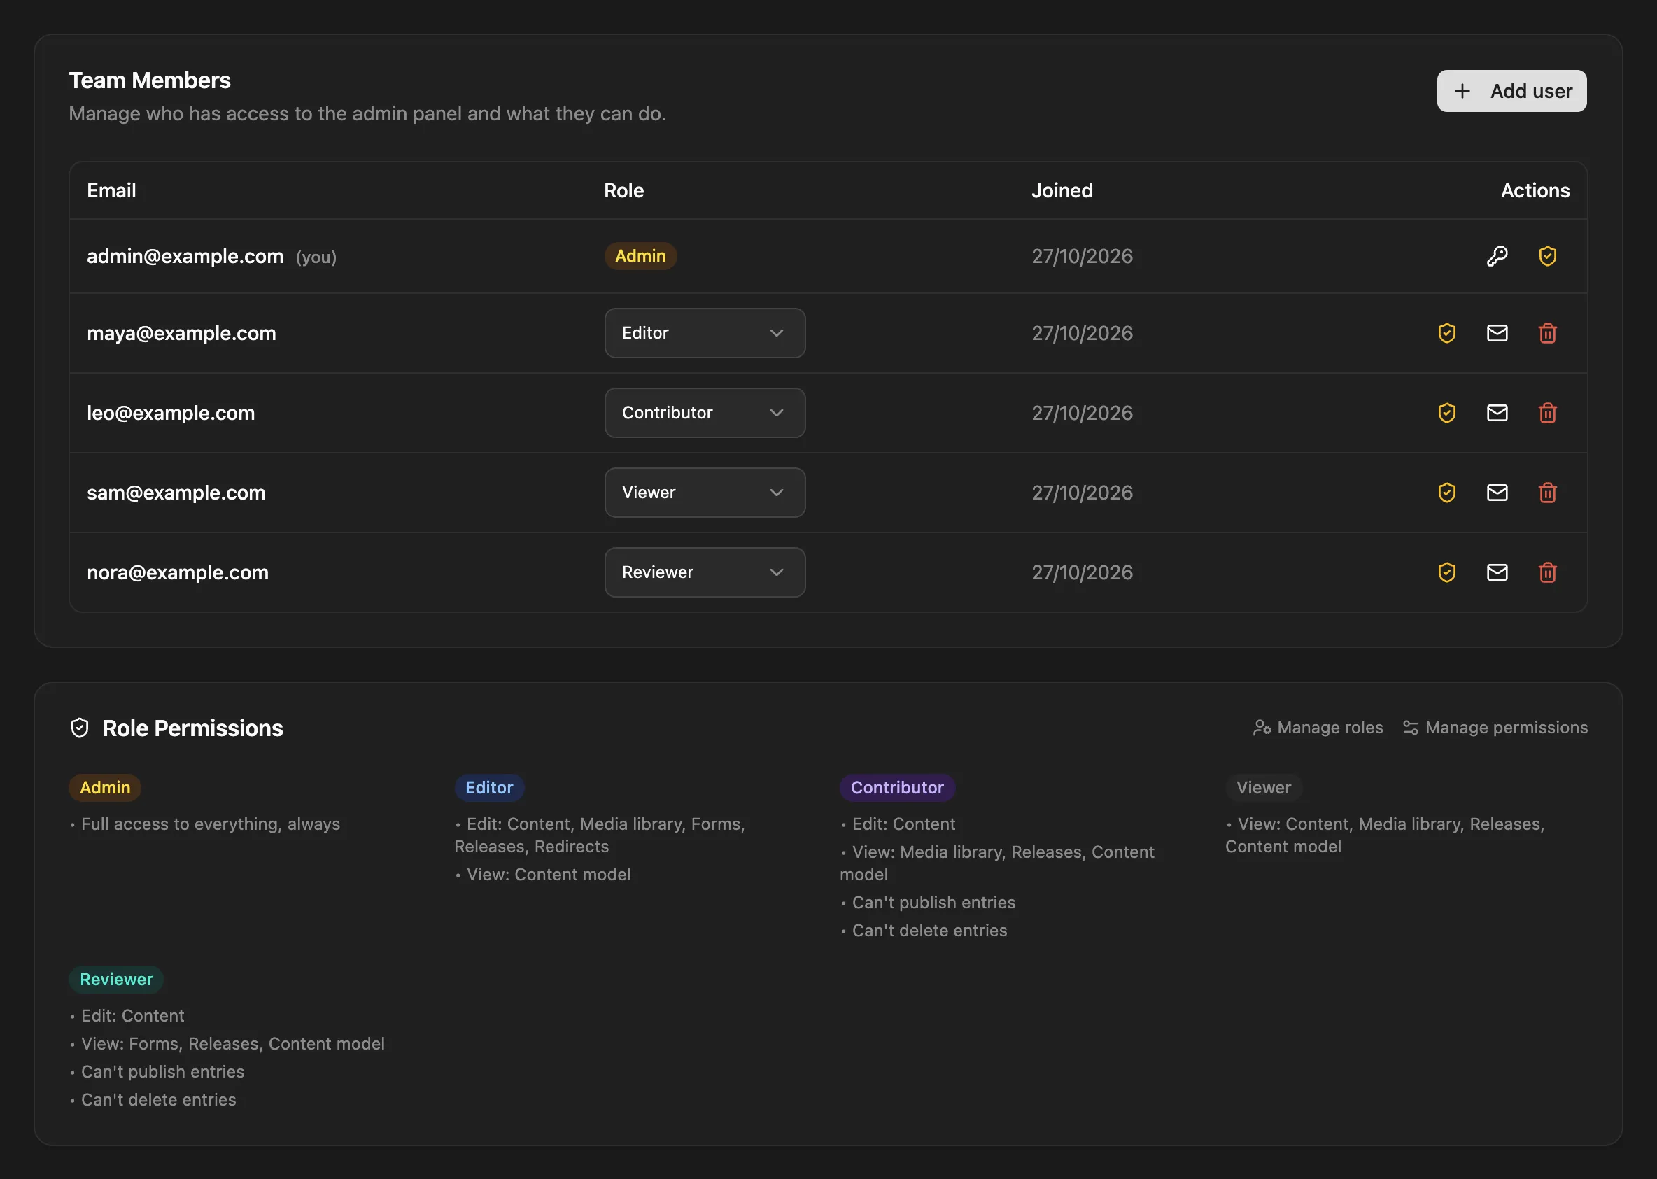
Task: Click the Actions column header
Action: coord(1535,190)
